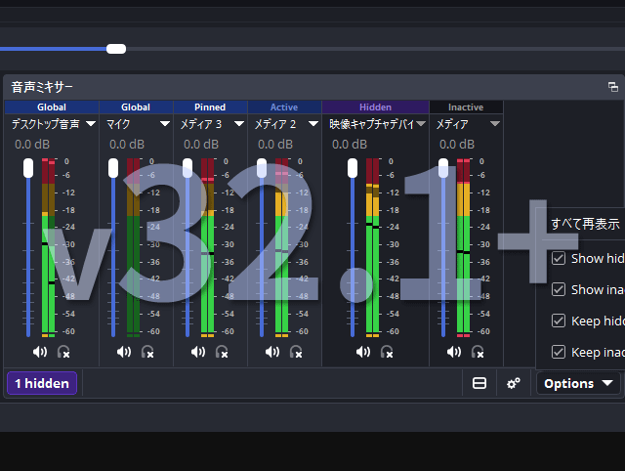The image size is (625, 471).
Task: Click the Pinned label above メディア 3
Action: tap(210, 107)
